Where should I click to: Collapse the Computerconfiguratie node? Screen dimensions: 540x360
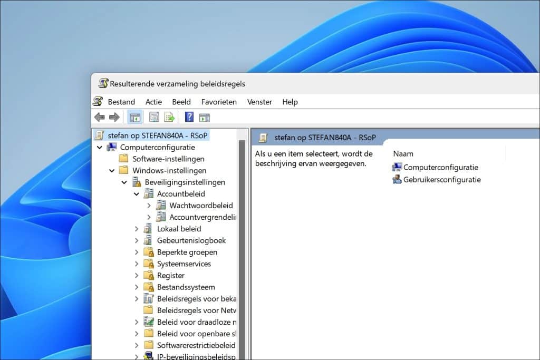[100, 147]
